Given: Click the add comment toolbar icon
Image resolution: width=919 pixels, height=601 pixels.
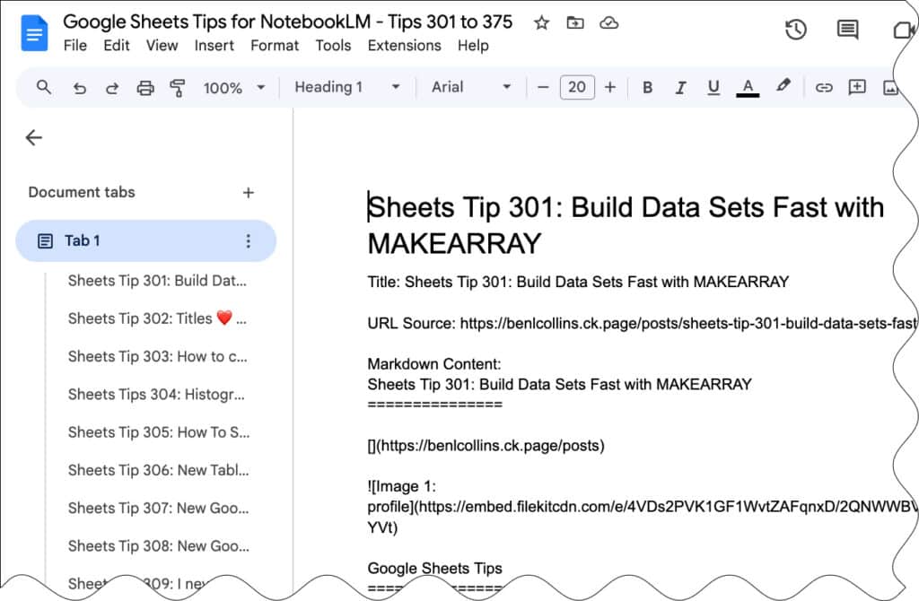Looking at the screenshot, I should point(857,87).
